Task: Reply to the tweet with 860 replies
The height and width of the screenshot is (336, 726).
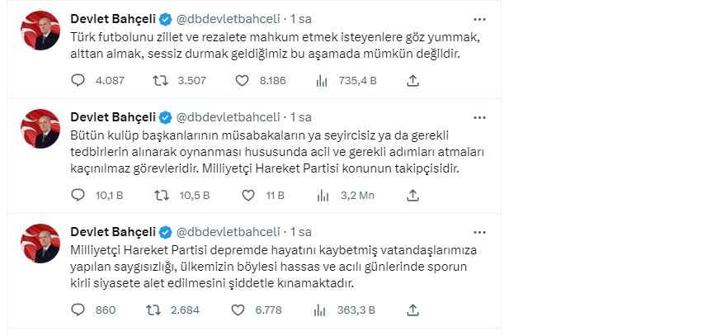Action: (78, 310)
